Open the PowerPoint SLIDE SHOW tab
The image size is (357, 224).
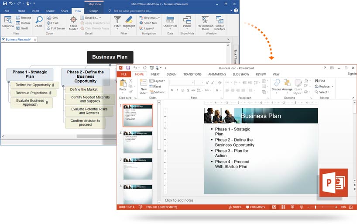point(241,74)
